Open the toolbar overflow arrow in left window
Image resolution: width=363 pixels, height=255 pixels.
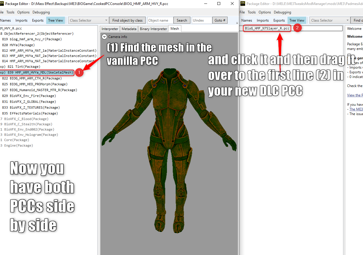click(x=237, y=22)
